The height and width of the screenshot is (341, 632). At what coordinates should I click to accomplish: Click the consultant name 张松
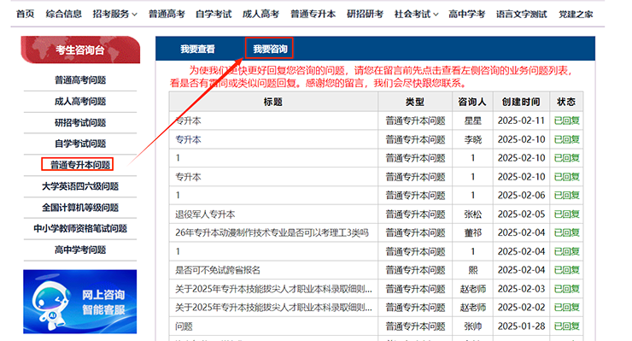pos(473,215)
